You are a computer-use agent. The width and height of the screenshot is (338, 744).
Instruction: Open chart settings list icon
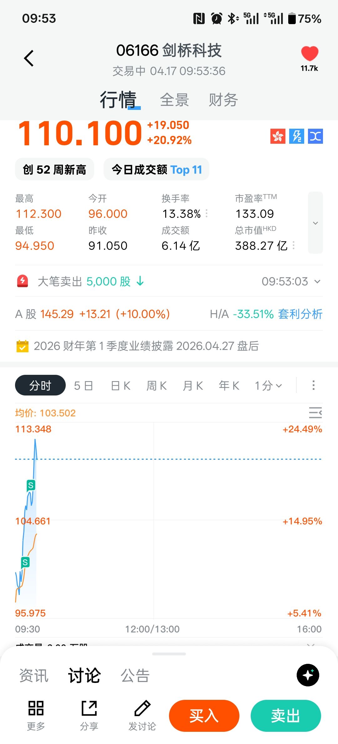pyautogui.click(x=315, y=413)
